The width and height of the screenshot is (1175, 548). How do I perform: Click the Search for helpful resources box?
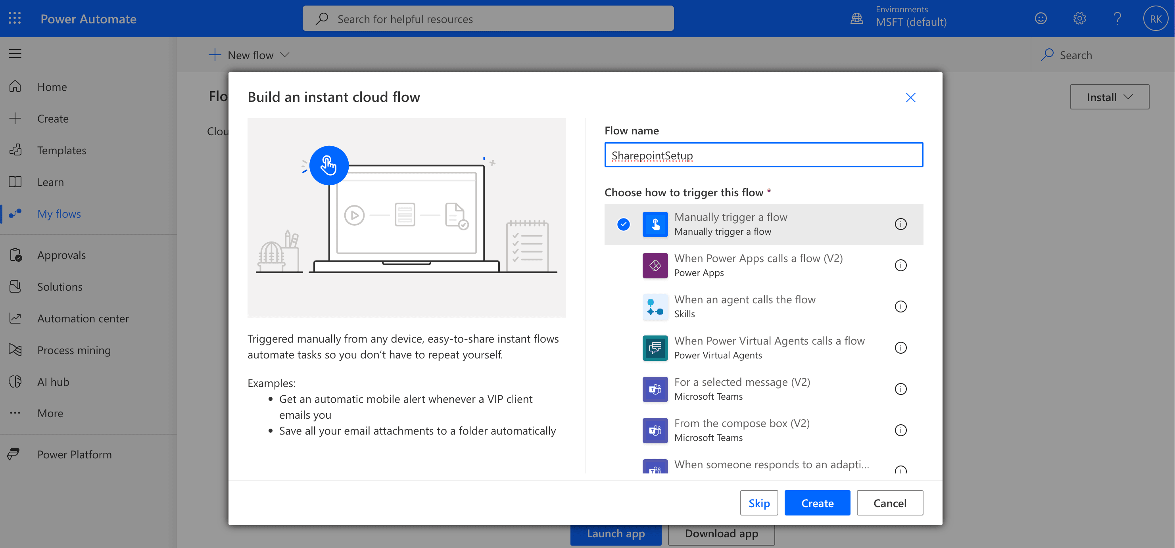(x=488, y=18)
